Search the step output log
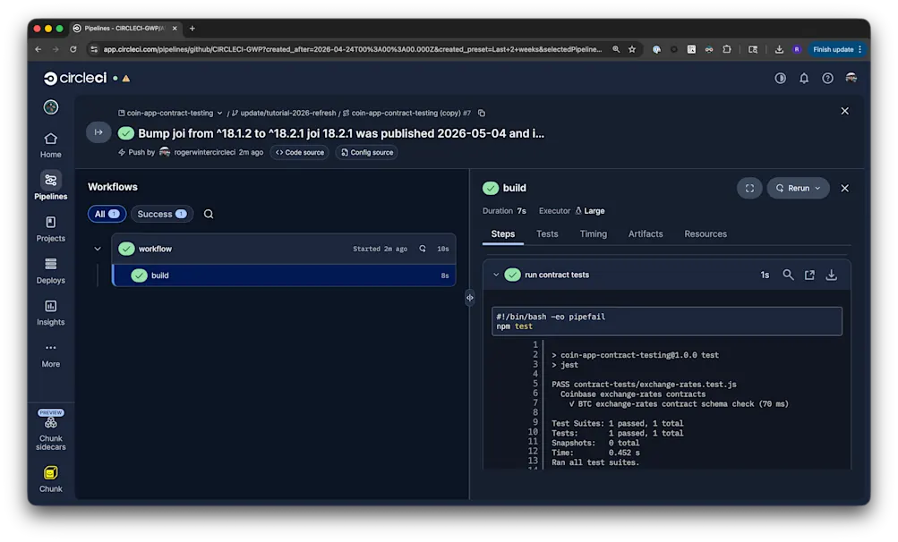This screenshot has height=542, width=898. click(788, 275)
